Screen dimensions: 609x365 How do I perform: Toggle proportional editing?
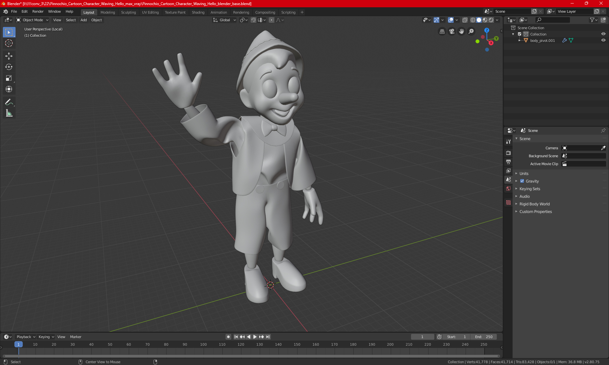(x=272, y=20)
